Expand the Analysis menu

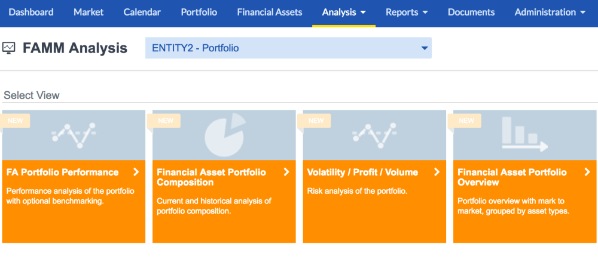click(344, 12)
